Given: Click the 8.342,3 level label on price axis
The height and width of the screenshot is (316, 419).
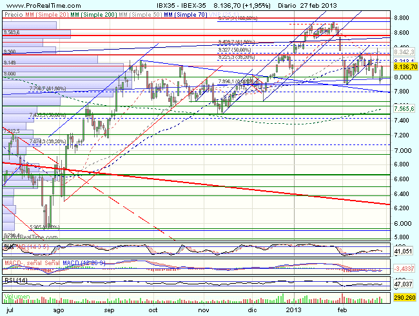Looking at the screenshot, I should (405, 52).
